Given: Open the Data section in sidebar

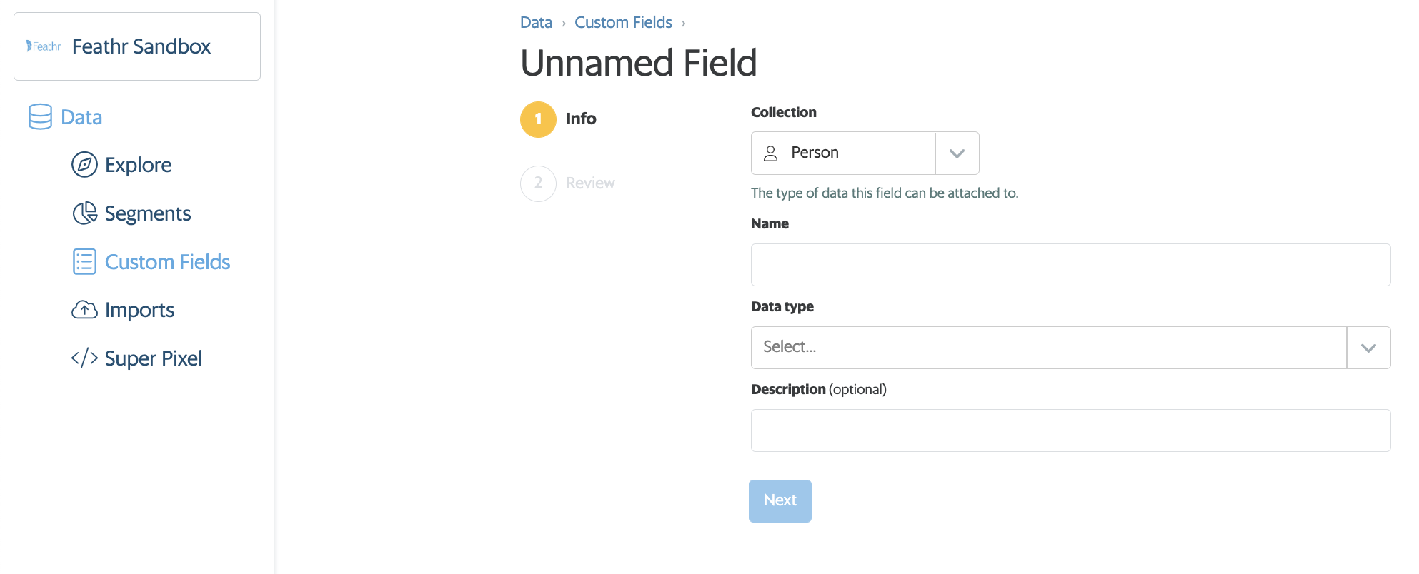Looking at the screenshot, I should click(81, 117).
